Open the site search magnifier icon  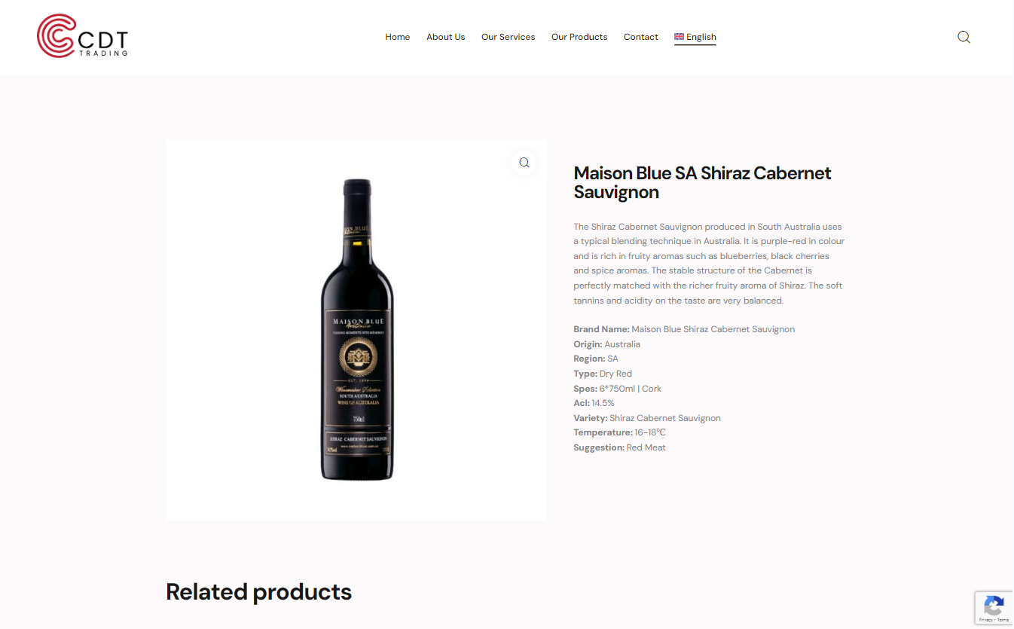[964, 37]
